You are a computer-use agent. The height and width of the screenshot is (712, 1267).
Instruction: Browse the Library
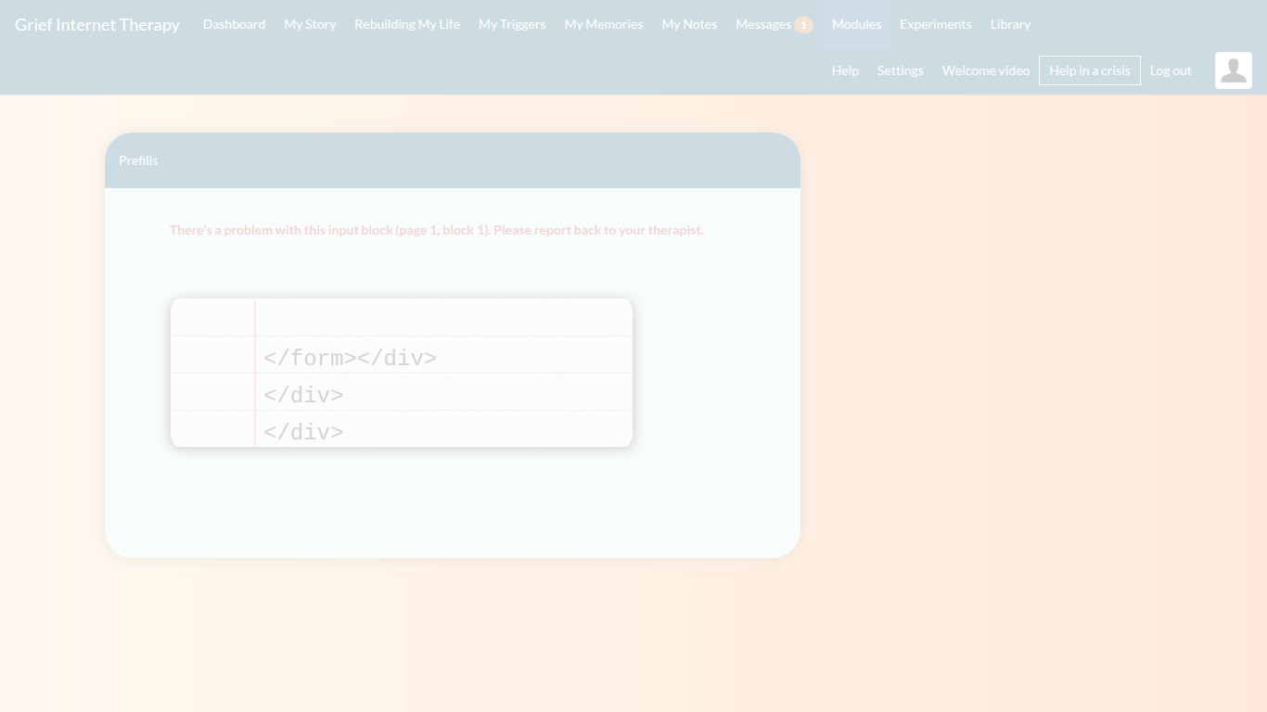[x=1010, y=24]
